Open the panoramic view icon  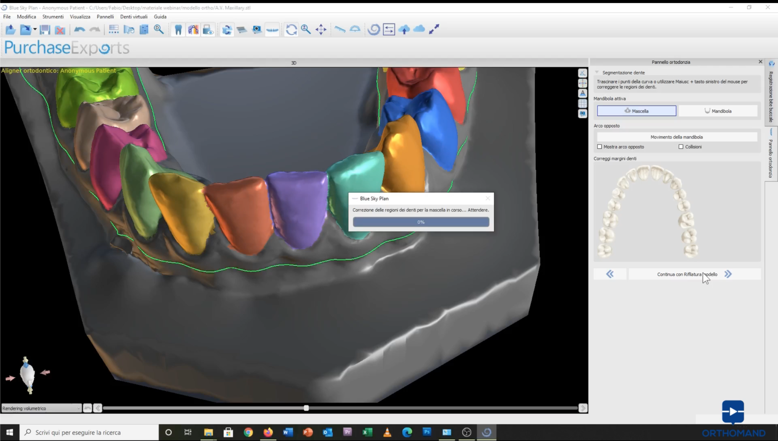pos(273,29)
